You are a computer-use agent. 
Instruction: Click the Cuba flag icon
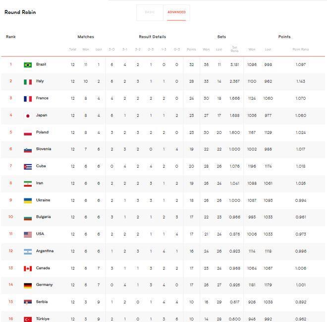[28, 167]
